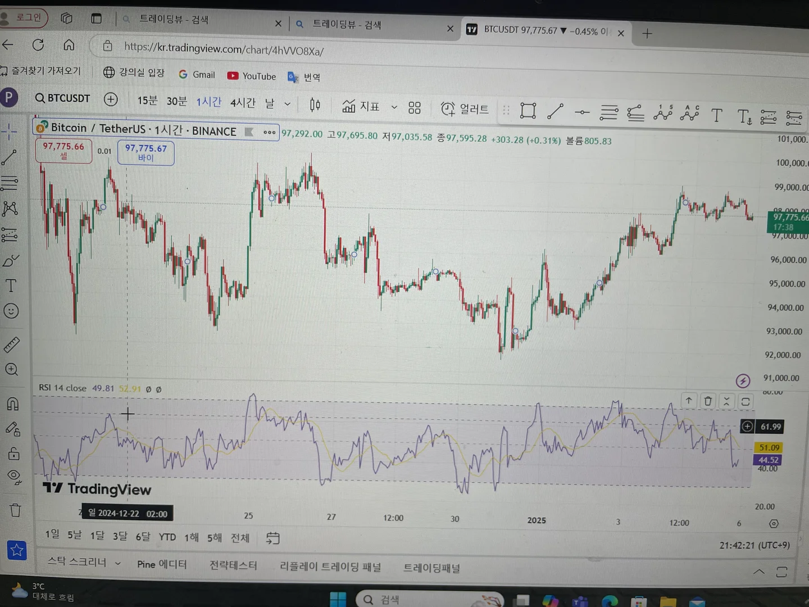Select the horizontal line tool in favorites toolbar
809x607 pixels.
[x=582, y=112]
